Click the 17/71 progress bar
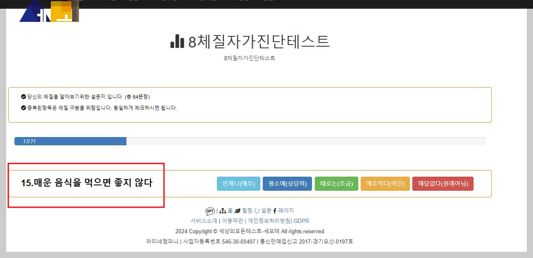This screenshot has height=258, width=533. point(70,141)
